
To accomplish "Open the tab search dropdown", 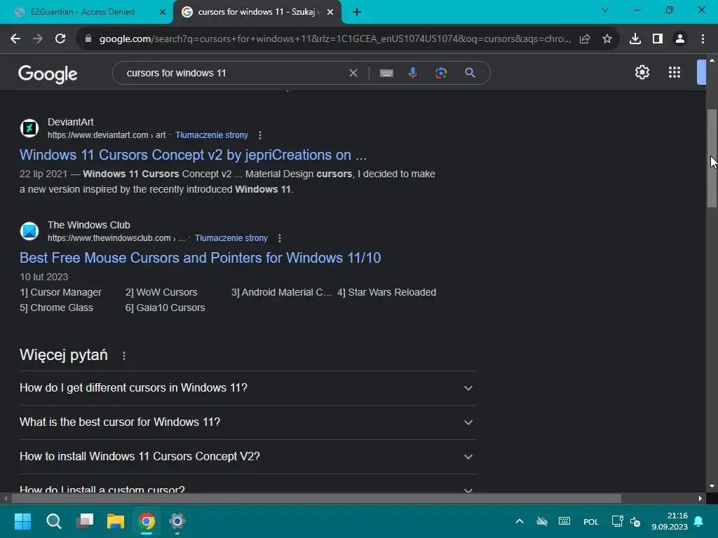I will [605, 10].
